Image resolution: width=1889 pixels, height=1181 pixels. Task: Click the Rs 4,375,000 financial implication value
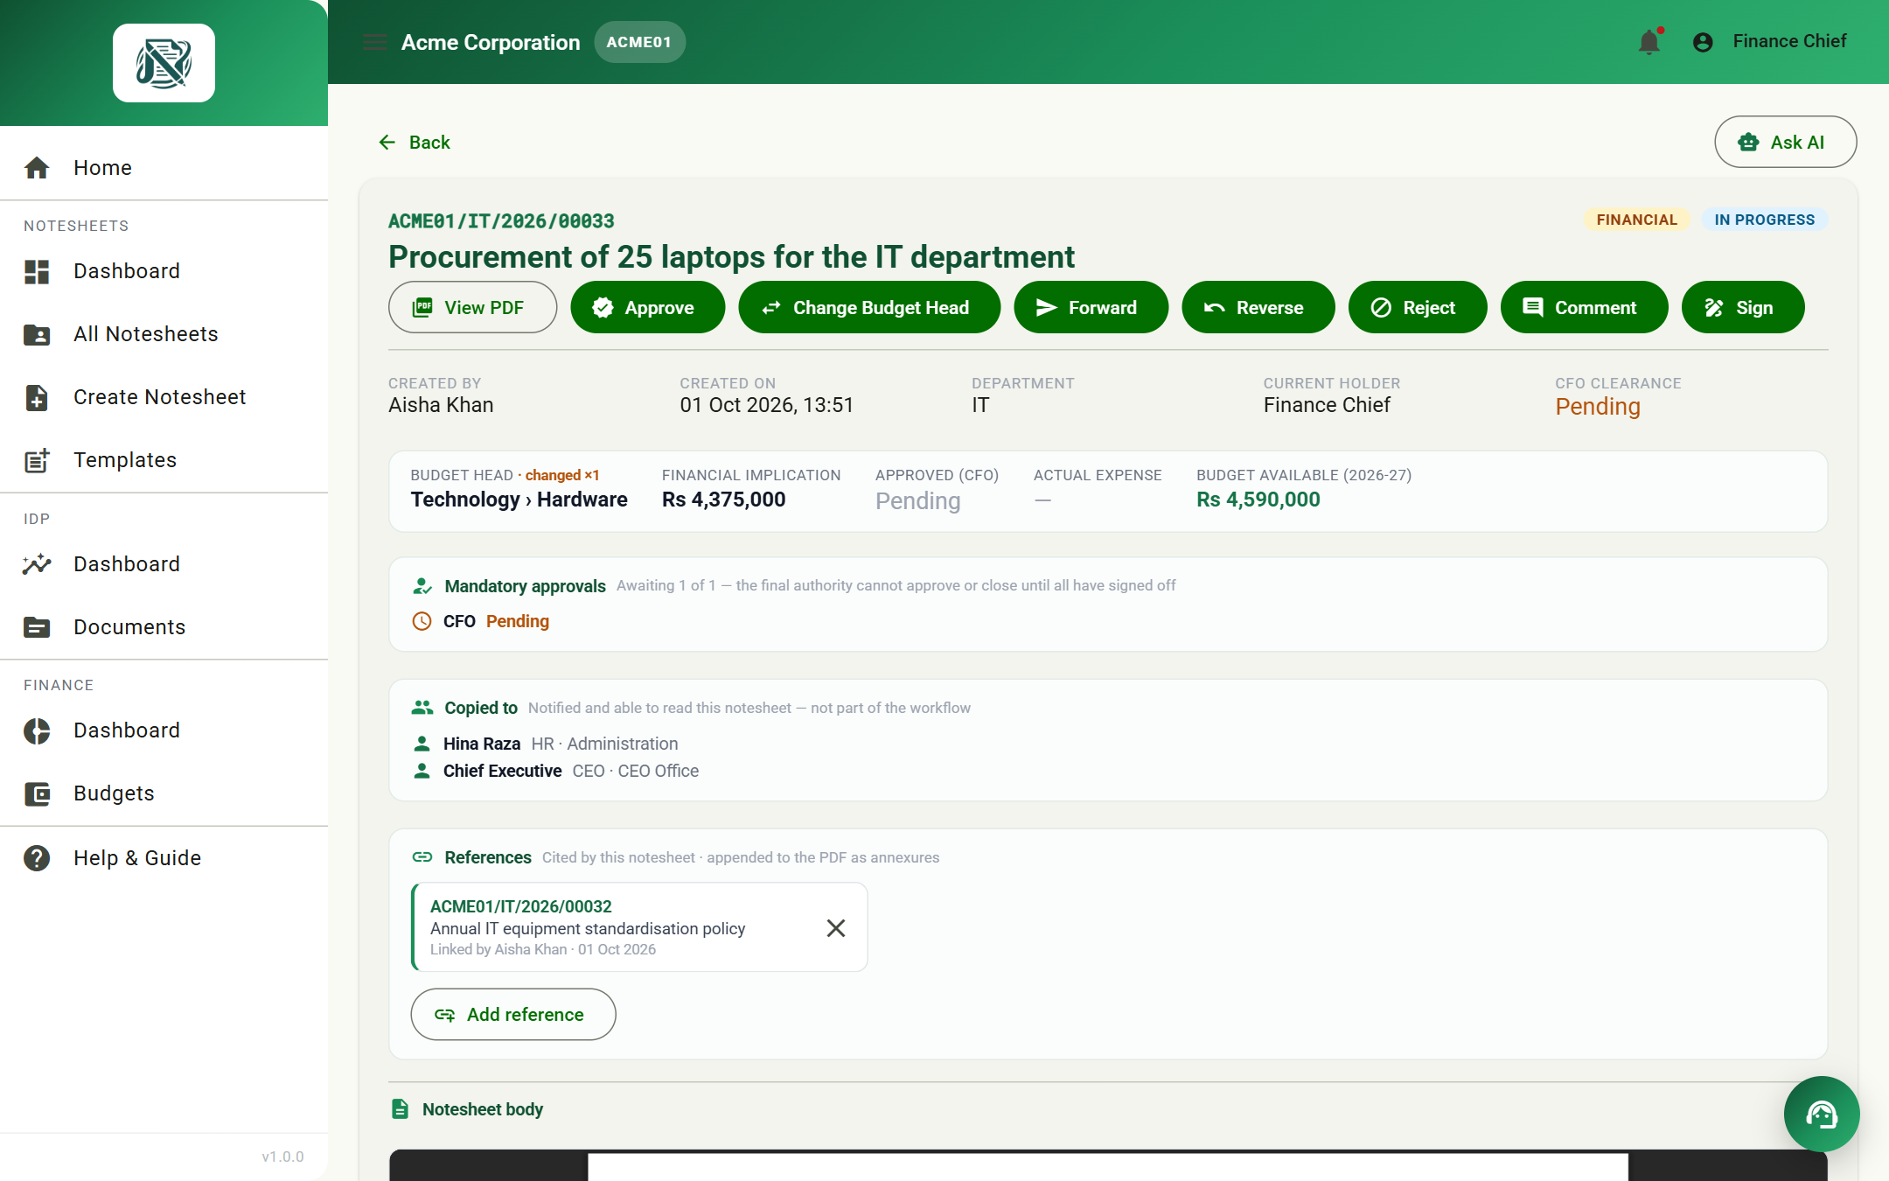click(x=723, y=500)
